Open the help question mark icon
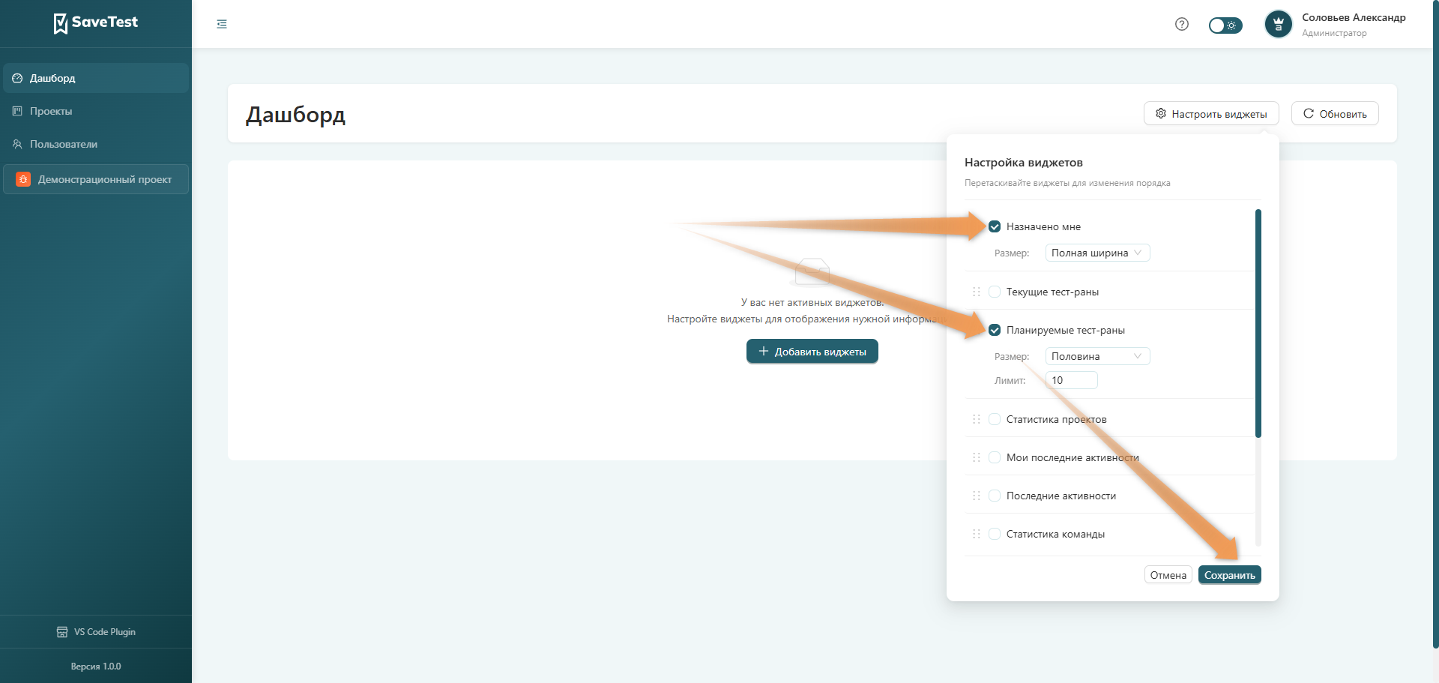 coord(1182,24)
